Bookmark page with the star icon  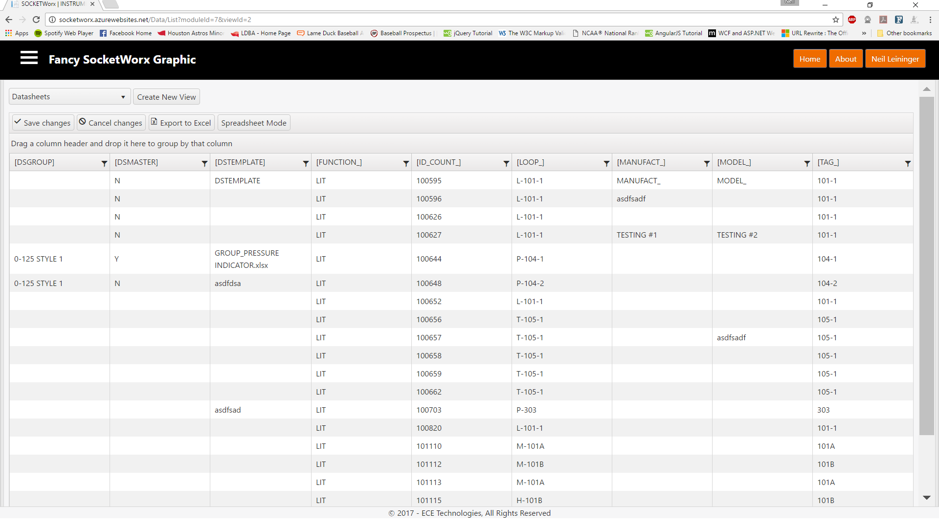click(836, 20)
